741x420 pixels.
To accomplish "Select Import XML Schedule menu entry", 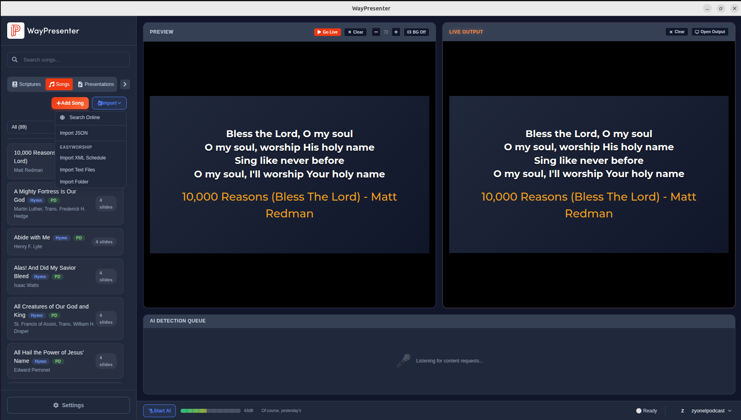I will click(83, 158).
